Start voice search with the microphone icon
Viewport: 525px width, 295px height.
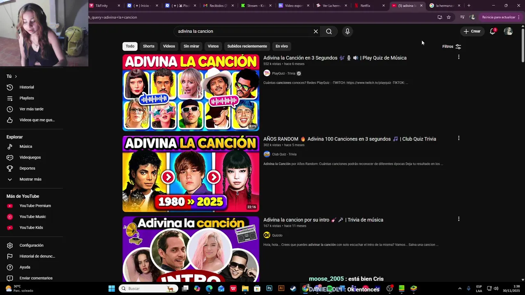point(347,31)
